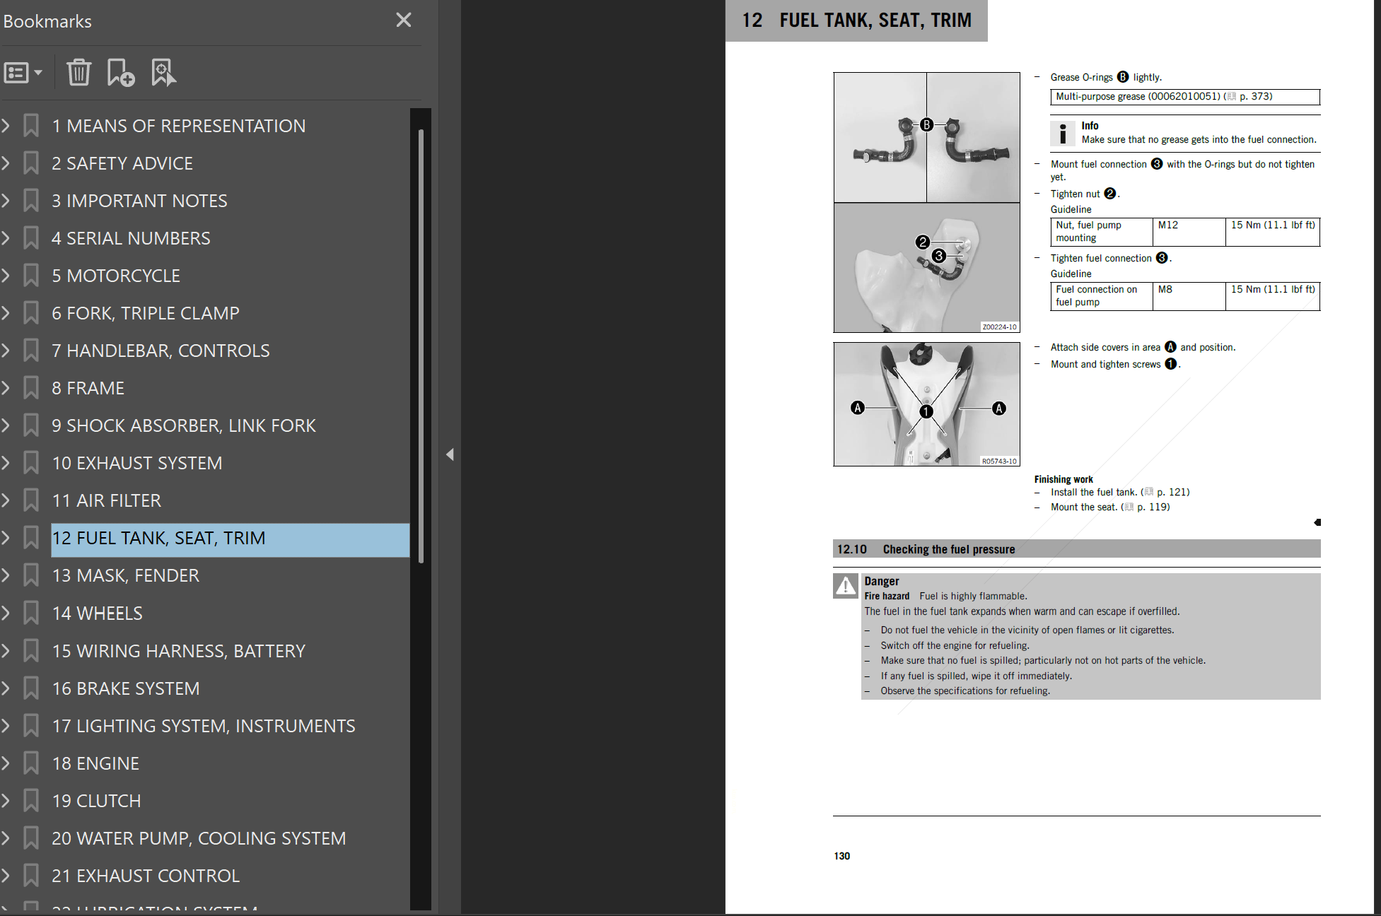Click bookmark icon beside 13 MASK, FENDER

click(x=31, y=575)
